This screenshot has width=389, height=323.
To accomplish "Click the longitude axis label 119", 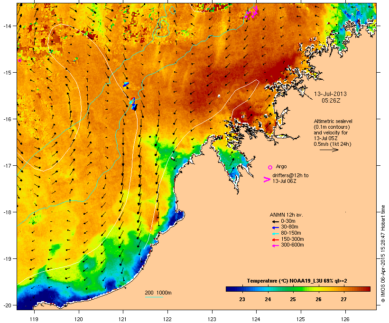I will tap(34, 319).
